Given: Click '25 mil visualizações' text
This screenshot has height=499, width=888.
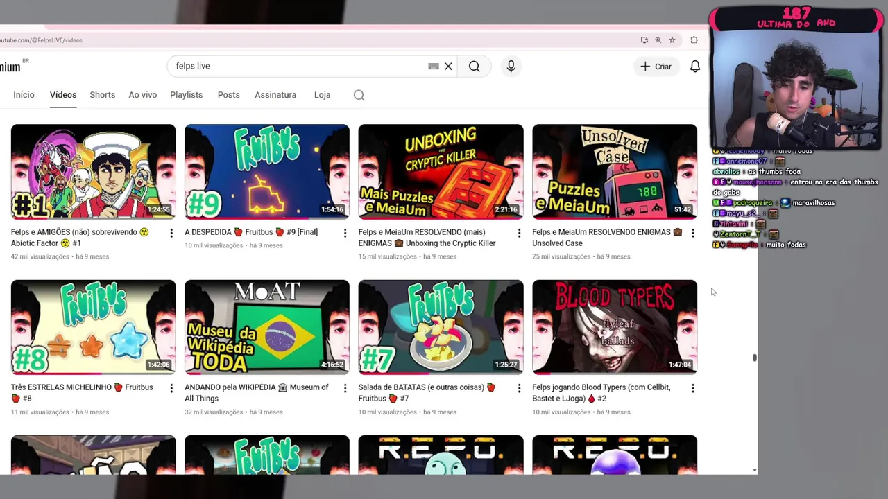Looking at the screenshot, I should coord(561,256).
